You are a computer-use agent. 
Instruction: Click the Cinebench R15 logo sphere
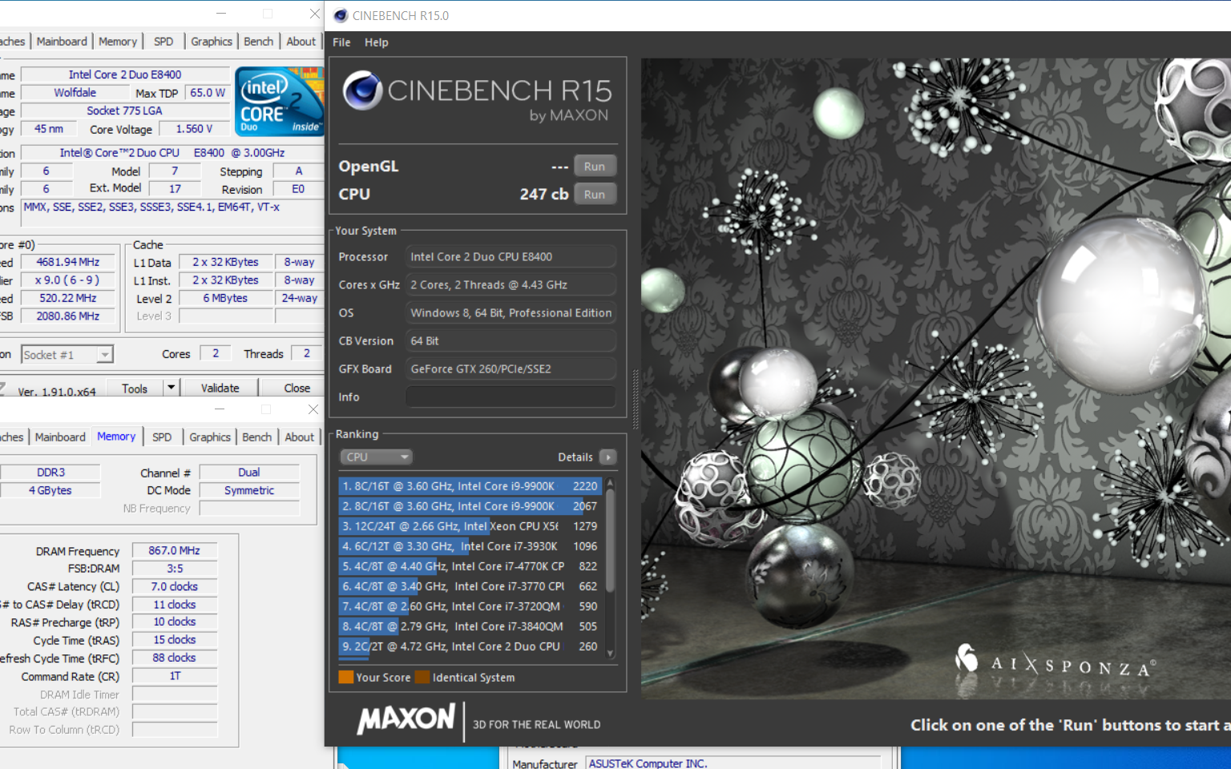362,90
